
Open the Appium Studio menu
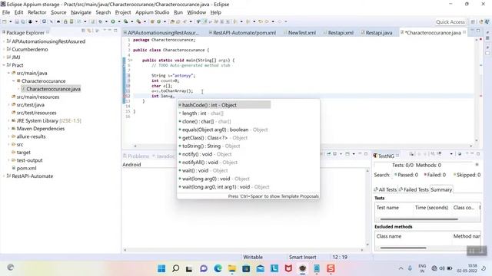tap(152, 12)
